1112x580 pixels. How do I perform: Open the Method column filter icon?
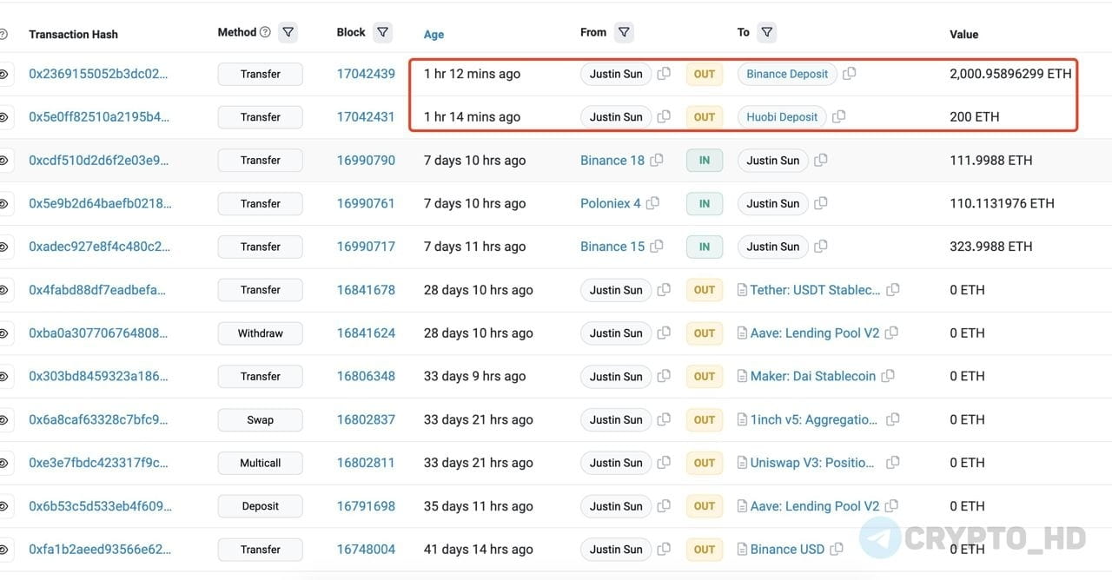pyautogui.click(x=288, y=31)
